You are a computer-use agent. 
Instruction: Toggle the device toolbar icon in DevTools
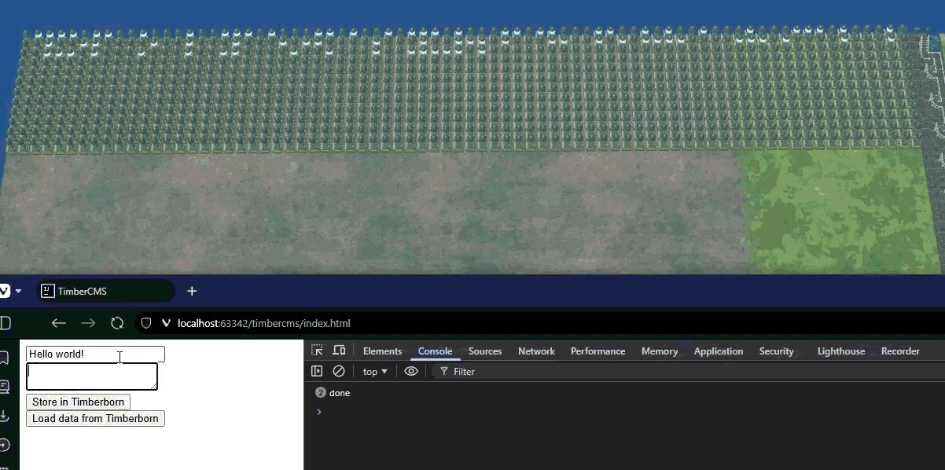point(339,351)
